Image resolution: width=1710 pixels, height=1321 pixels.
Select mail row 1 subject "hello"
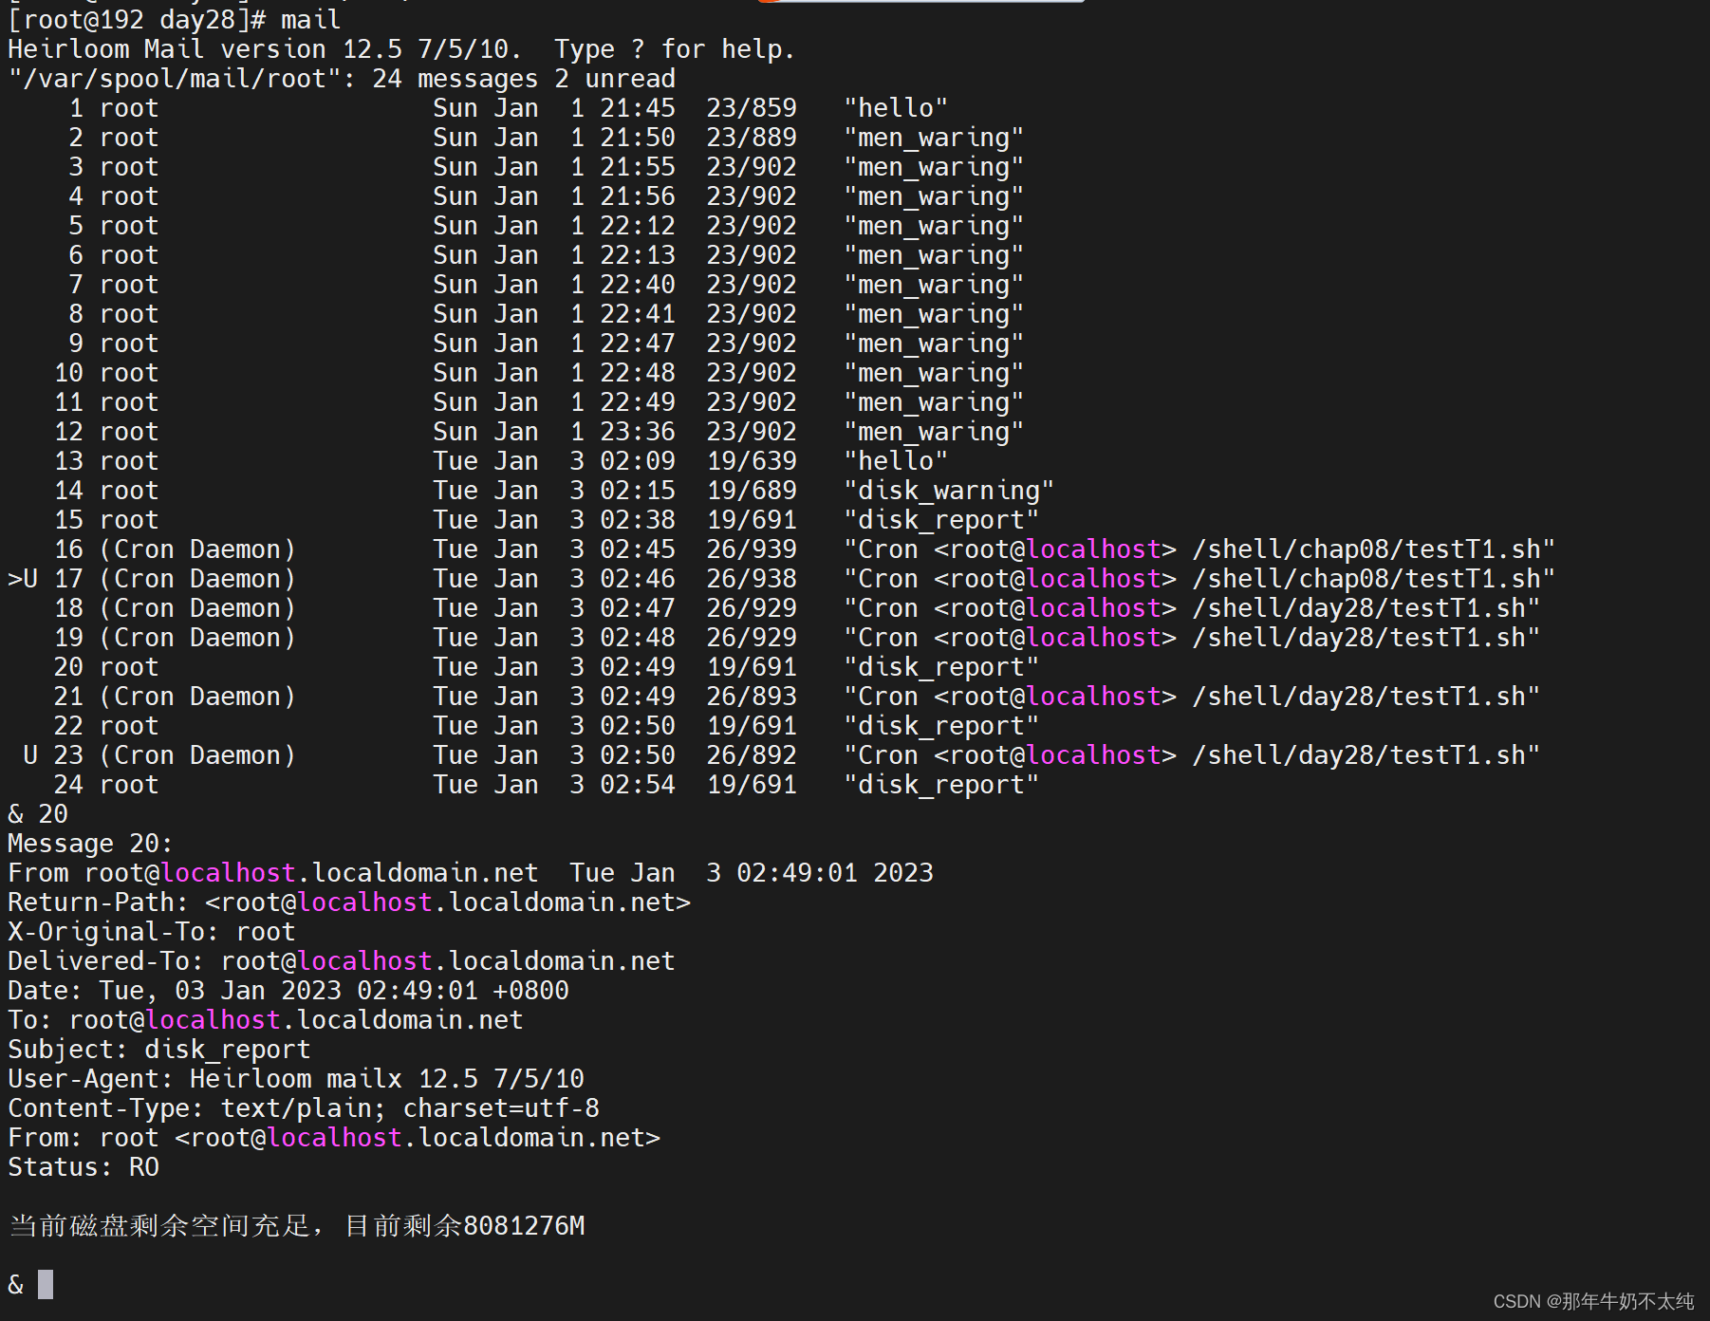(896, 108)
